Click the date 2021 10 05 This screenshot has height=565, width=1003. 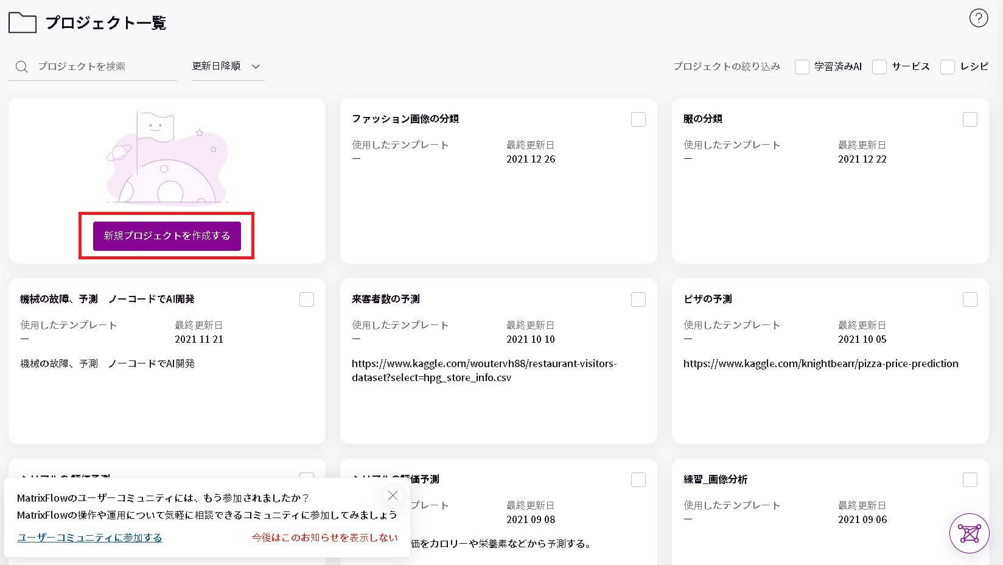[x=862, y=339]
